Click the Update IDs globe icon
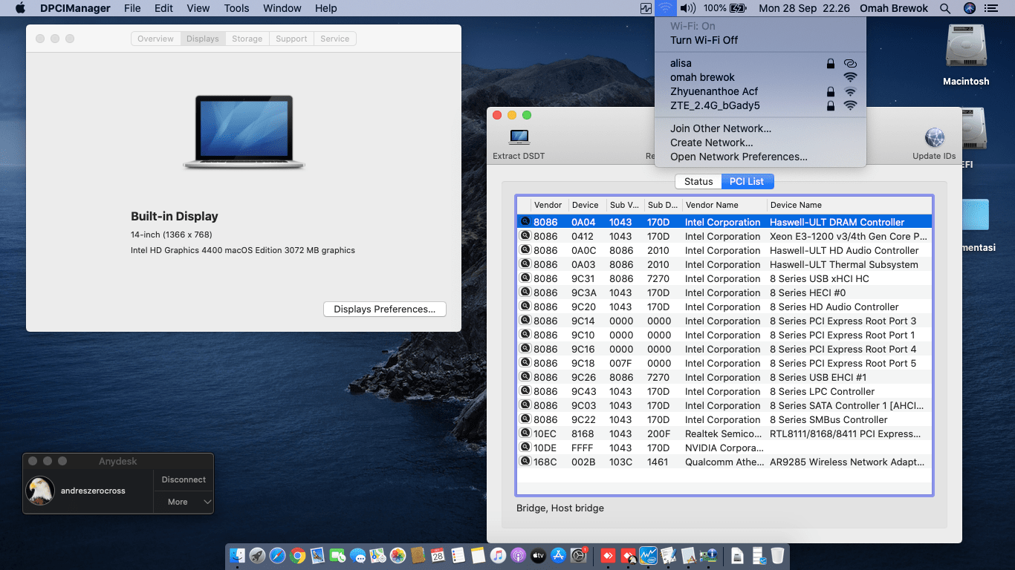 point(933,138)
